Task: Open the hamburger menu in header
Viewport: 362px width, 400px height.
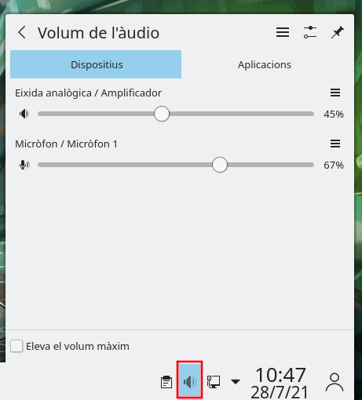Action: (x=283, y=32)
